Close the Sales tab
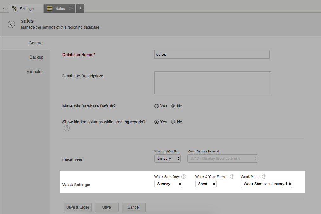The image size is (321, 214). [x=71, y=9]
